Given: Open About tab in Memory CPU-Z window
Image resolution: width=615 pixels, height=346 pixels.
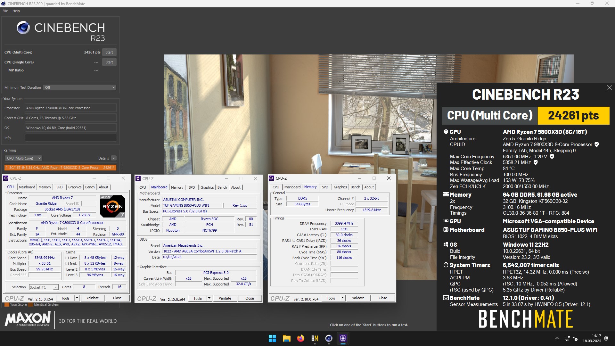Looking at the screenshot, I should [369, 187].
